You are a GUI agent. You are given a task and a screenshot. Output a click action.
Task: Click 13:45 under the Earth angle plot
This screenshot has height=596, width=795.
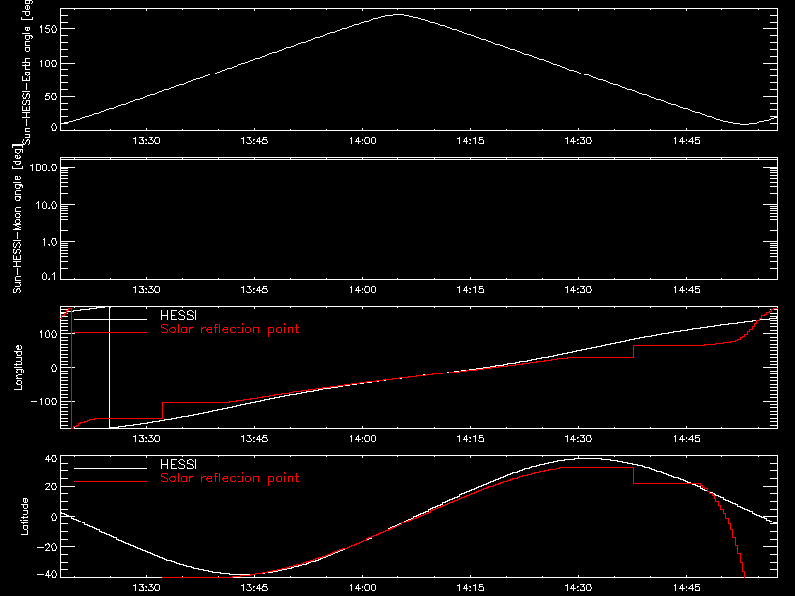(254, 140)
